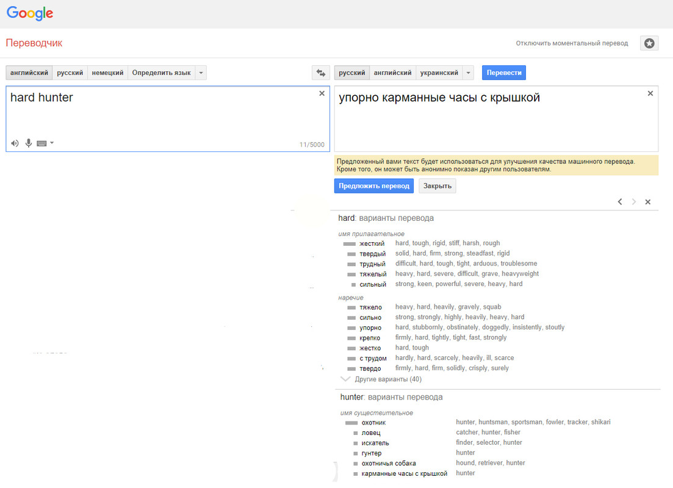Click the Google logo
The image size is (673, 488).
30,13
